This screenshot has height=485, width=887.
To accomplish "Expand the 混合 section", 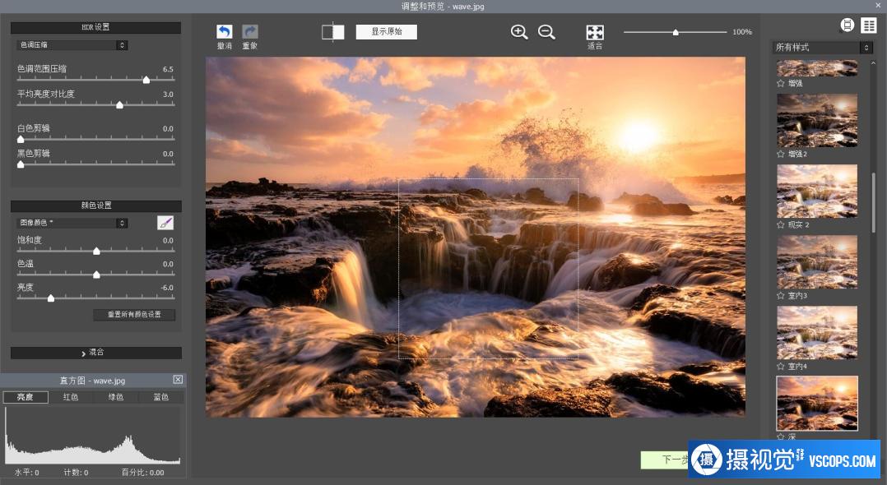I will click(x=96, y=352).
